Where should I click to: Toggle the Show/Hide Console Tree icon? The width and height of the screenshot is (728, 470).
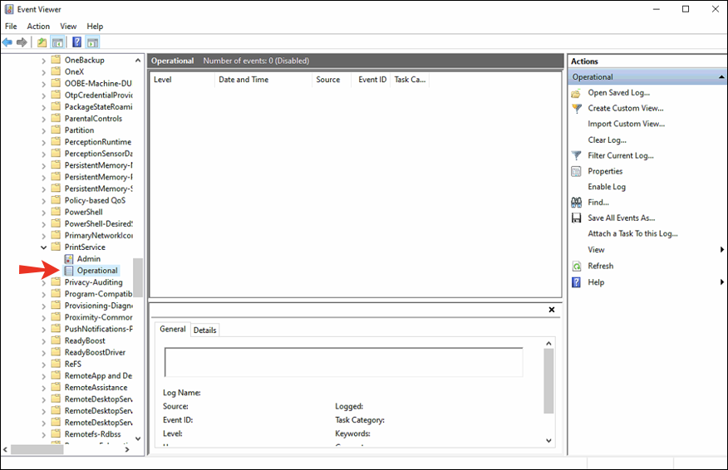click(57, 42)
